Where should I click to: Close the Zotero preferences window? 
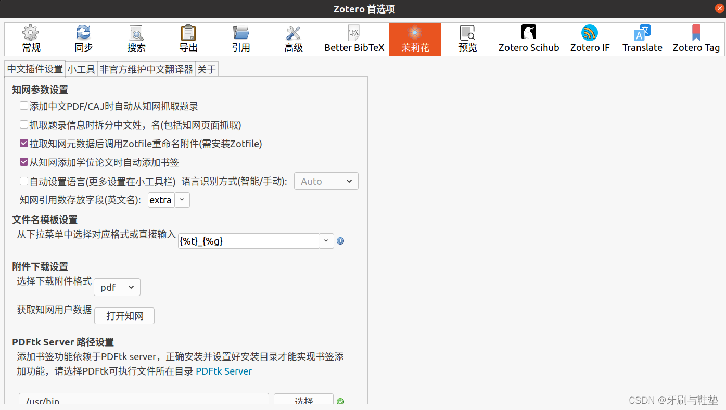pyautogui.click(x=719, y=8)
